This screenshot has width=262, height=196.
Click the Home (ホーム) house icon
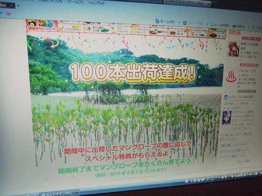pyautogui.click(x=157, y=21)
